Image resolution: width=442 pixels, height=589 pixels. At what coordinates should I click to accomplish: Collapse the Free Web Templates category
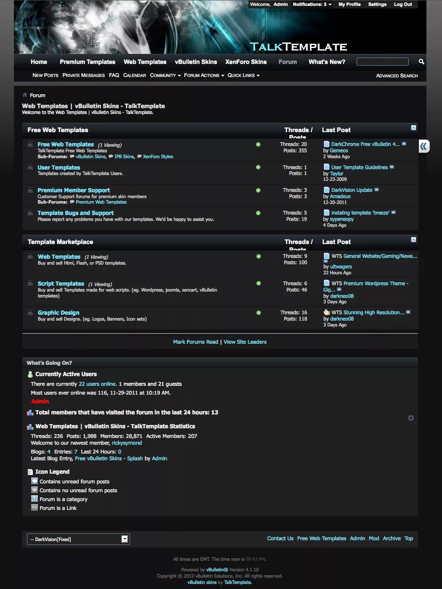[x=413, y=127]
